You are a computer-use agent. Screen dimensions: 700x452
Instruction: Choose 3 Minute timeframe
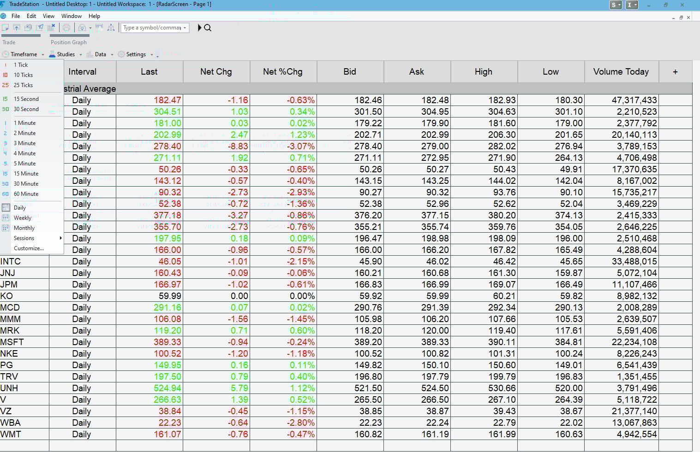[31, 143]
